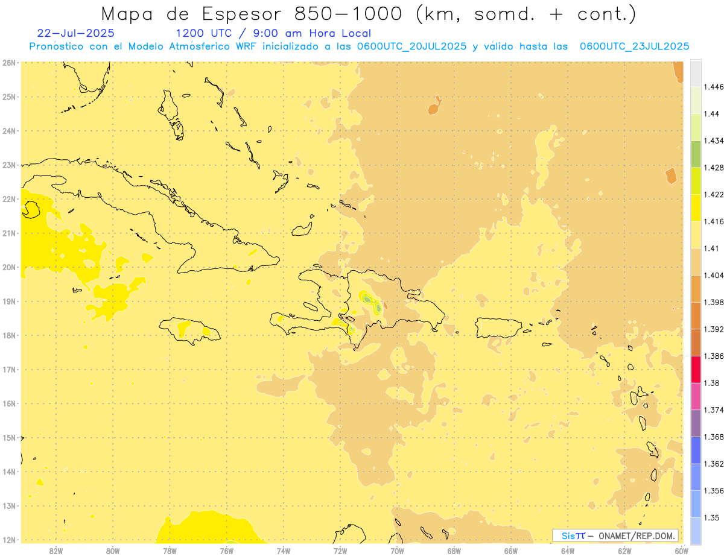Select the '66W' longitude axis label
The image size is (724, 559).
coord(511,551)
